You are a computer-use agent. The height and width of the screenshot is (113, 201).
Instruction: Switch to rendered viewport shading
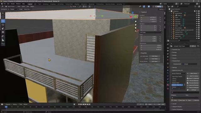pos(162,6)
